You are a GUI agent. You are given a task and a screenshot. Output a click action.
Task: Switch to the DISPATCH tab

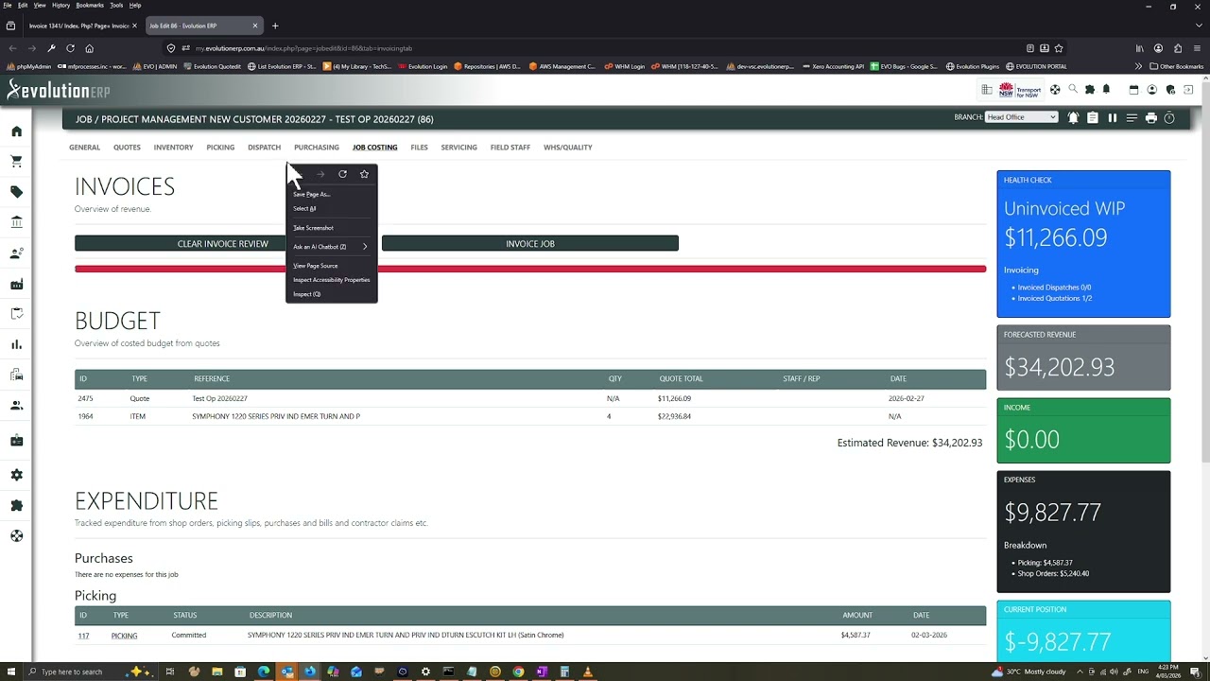pos(264,148)
